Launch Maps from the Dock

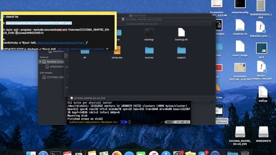click(x=104, y=153)
